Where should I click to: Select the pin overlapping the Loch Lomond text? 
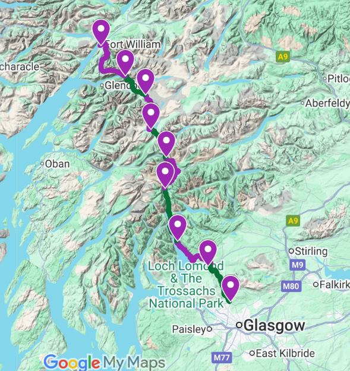point(208,253)
